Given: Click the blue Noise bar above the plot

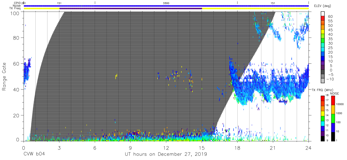Looking at the screenshot, I should tap(166, 6).
